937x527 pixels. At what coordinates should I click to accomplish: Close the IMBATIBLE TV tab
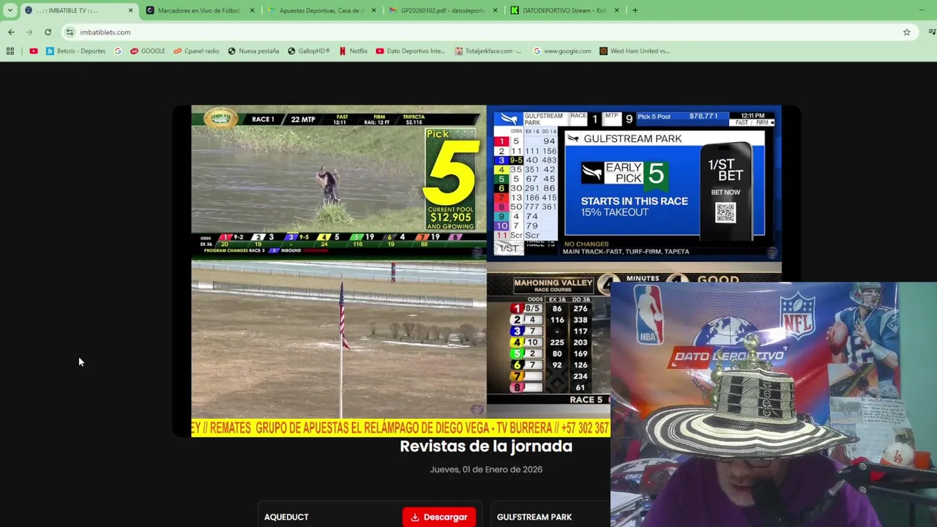tap(131, 10)
